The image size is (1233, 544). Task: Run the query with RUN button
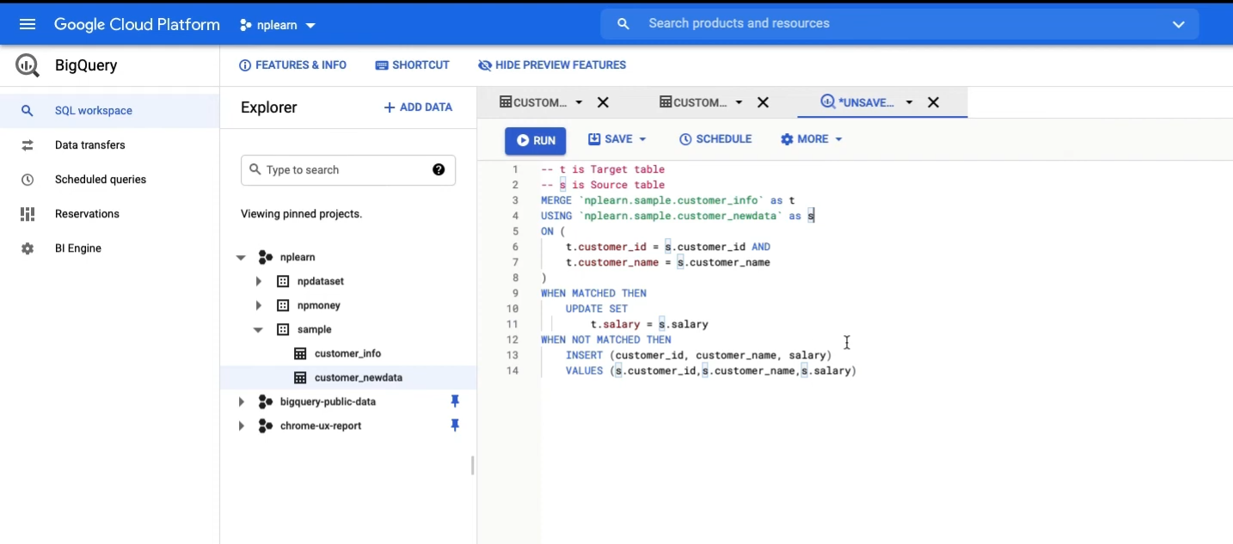pyautogui.click(x=536, y=141)
